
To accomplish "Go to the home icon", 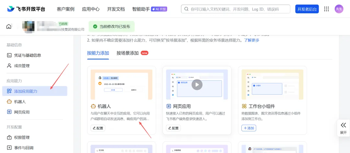I will [9, 26].
